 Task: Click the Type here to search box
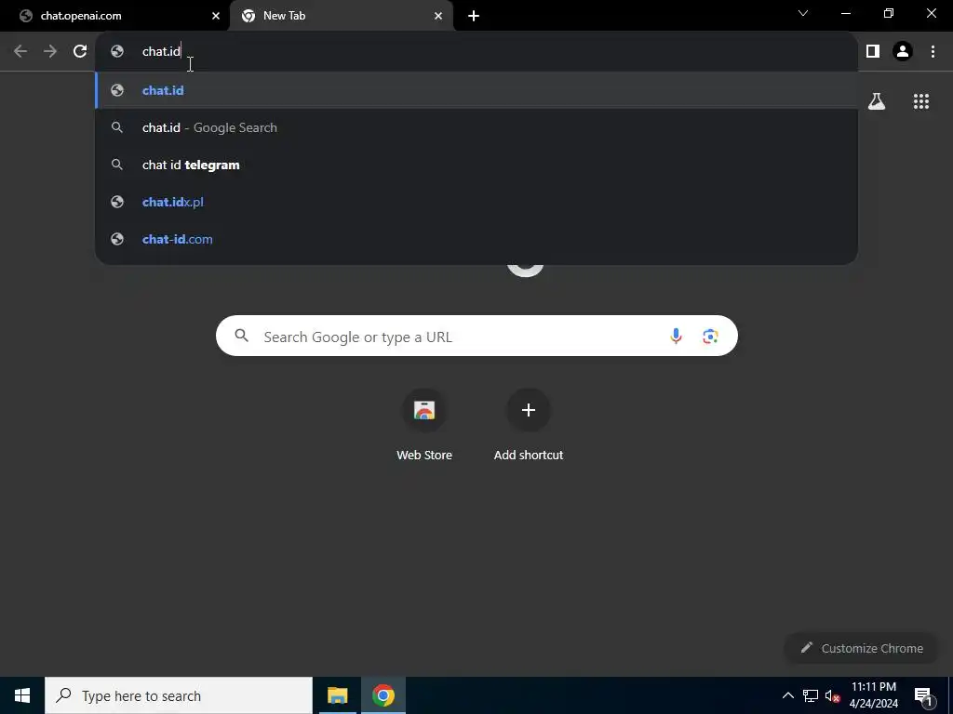coord(179,695)
